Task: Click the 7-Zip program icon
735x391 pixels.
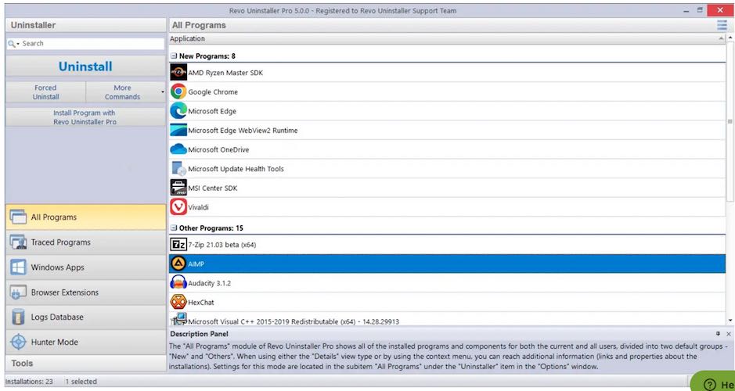Action: [x=178, y=245]
